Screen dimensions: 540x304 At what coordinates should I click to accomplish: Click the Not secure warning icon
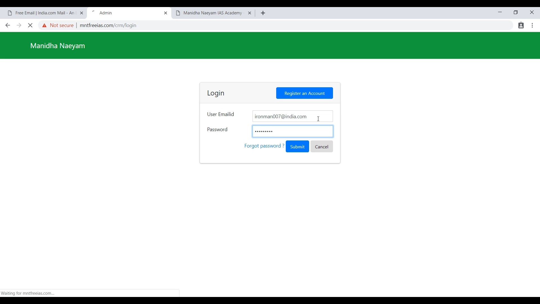pyautogui.click(x=44, y=25)
